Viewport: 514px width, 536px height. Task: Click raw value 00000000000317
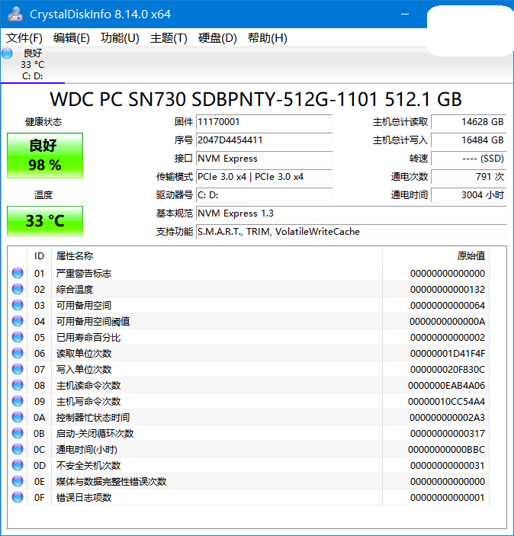(448, 433)
